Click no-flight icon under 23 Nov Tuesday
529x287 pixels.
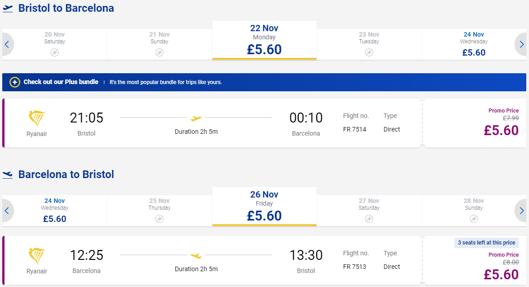point(369,52)
